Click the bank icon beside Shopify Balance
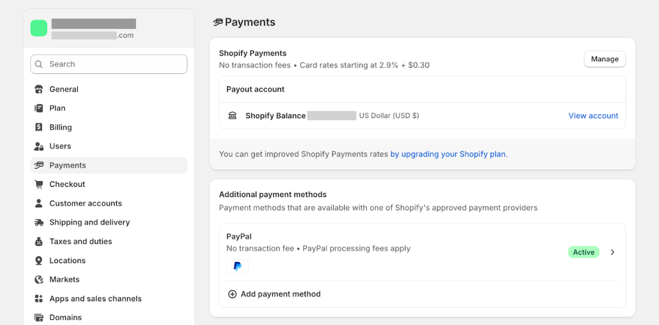 tap(232, 116)
